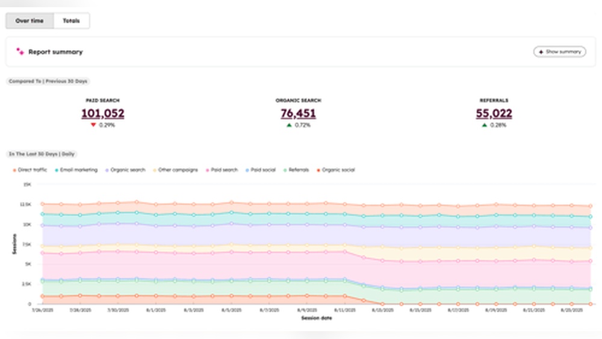This screenshot has width=602, height=339.
Task: Click the 55,022 Referrals metric value
Action: pyautogui.click(x=494, y=113)
